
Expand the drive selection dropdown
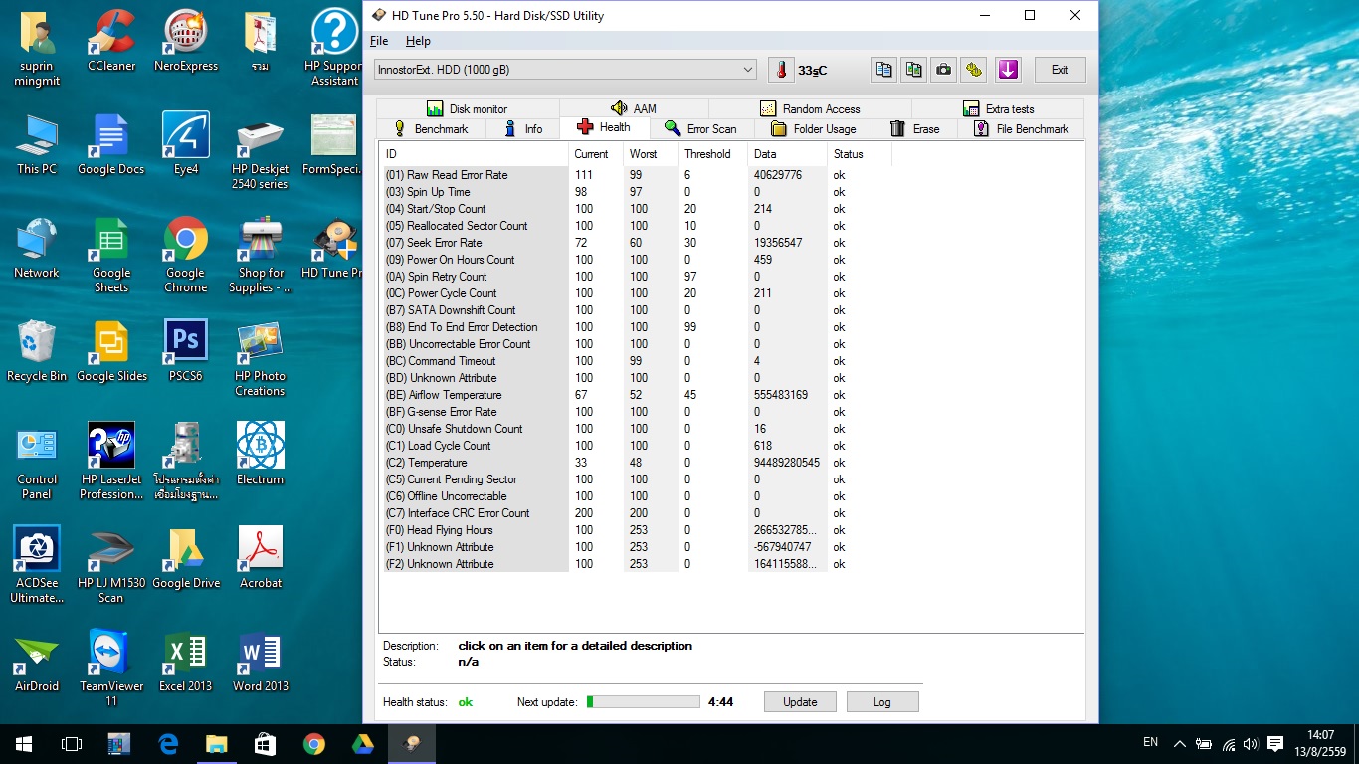tap(566, 70)
